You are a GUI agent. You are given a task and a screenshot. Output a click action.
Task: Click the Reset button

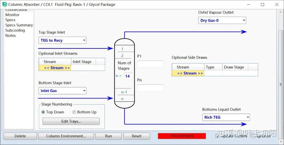point(136,136)
